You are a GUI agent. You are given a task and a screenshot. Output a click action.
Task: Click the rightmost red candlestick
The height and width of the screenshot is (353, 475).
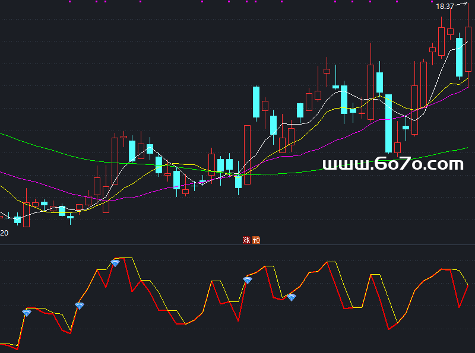tap(468, 49)
